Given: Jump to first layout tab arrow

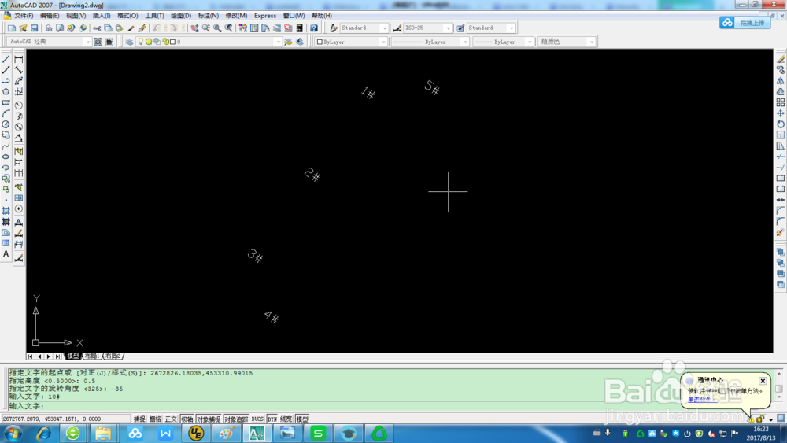Looking at the screenshot, I should point(30,356).
